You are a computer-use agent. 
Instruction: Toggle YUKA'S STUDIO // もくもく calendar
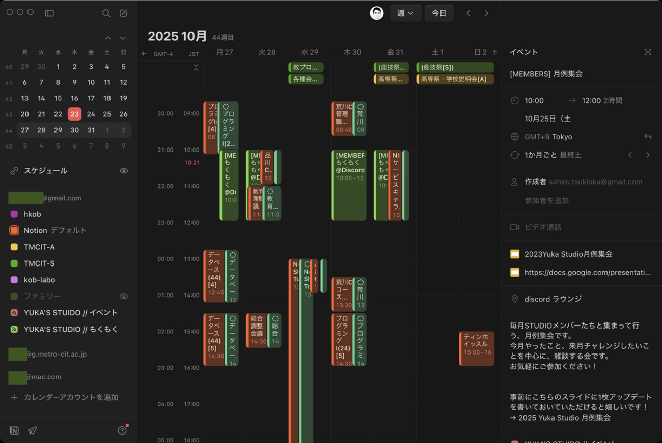[14, 329]
